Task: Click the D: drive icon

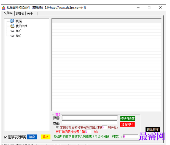Action: pyautogui.click(x=12, y=36)
